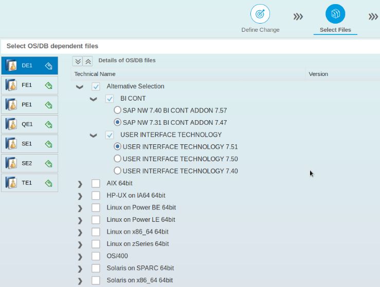Collapse the BI CONT tree node

click(x=93, y=99)
